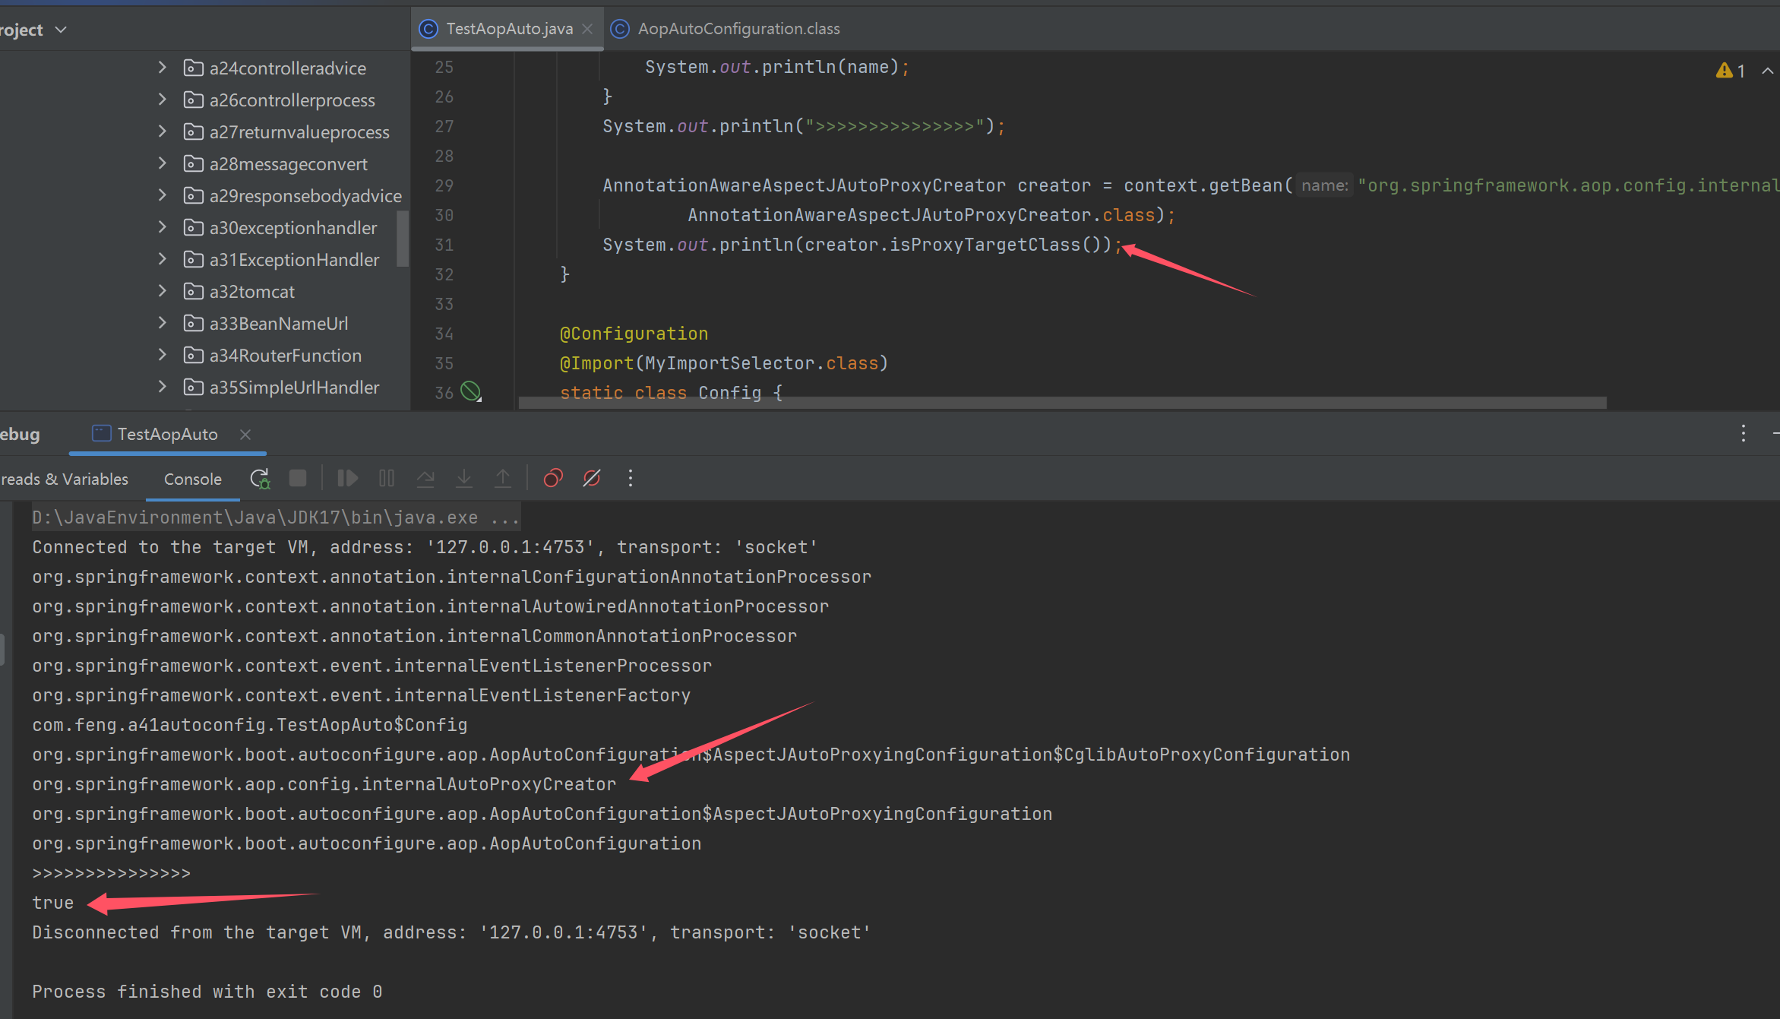Image resolution: width=1780 pixels, height=1019 pixels.
Task: Click MyImportSelector.class in the @Import line
Action: 761,363
